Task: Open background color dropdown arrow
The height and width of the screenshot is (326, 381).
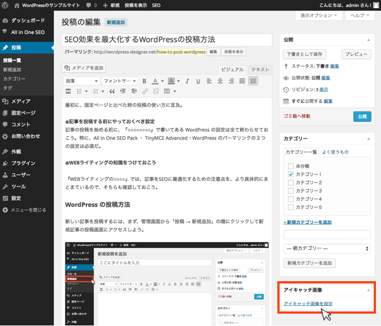Action: pyautogui.click(x=179, y=81)
